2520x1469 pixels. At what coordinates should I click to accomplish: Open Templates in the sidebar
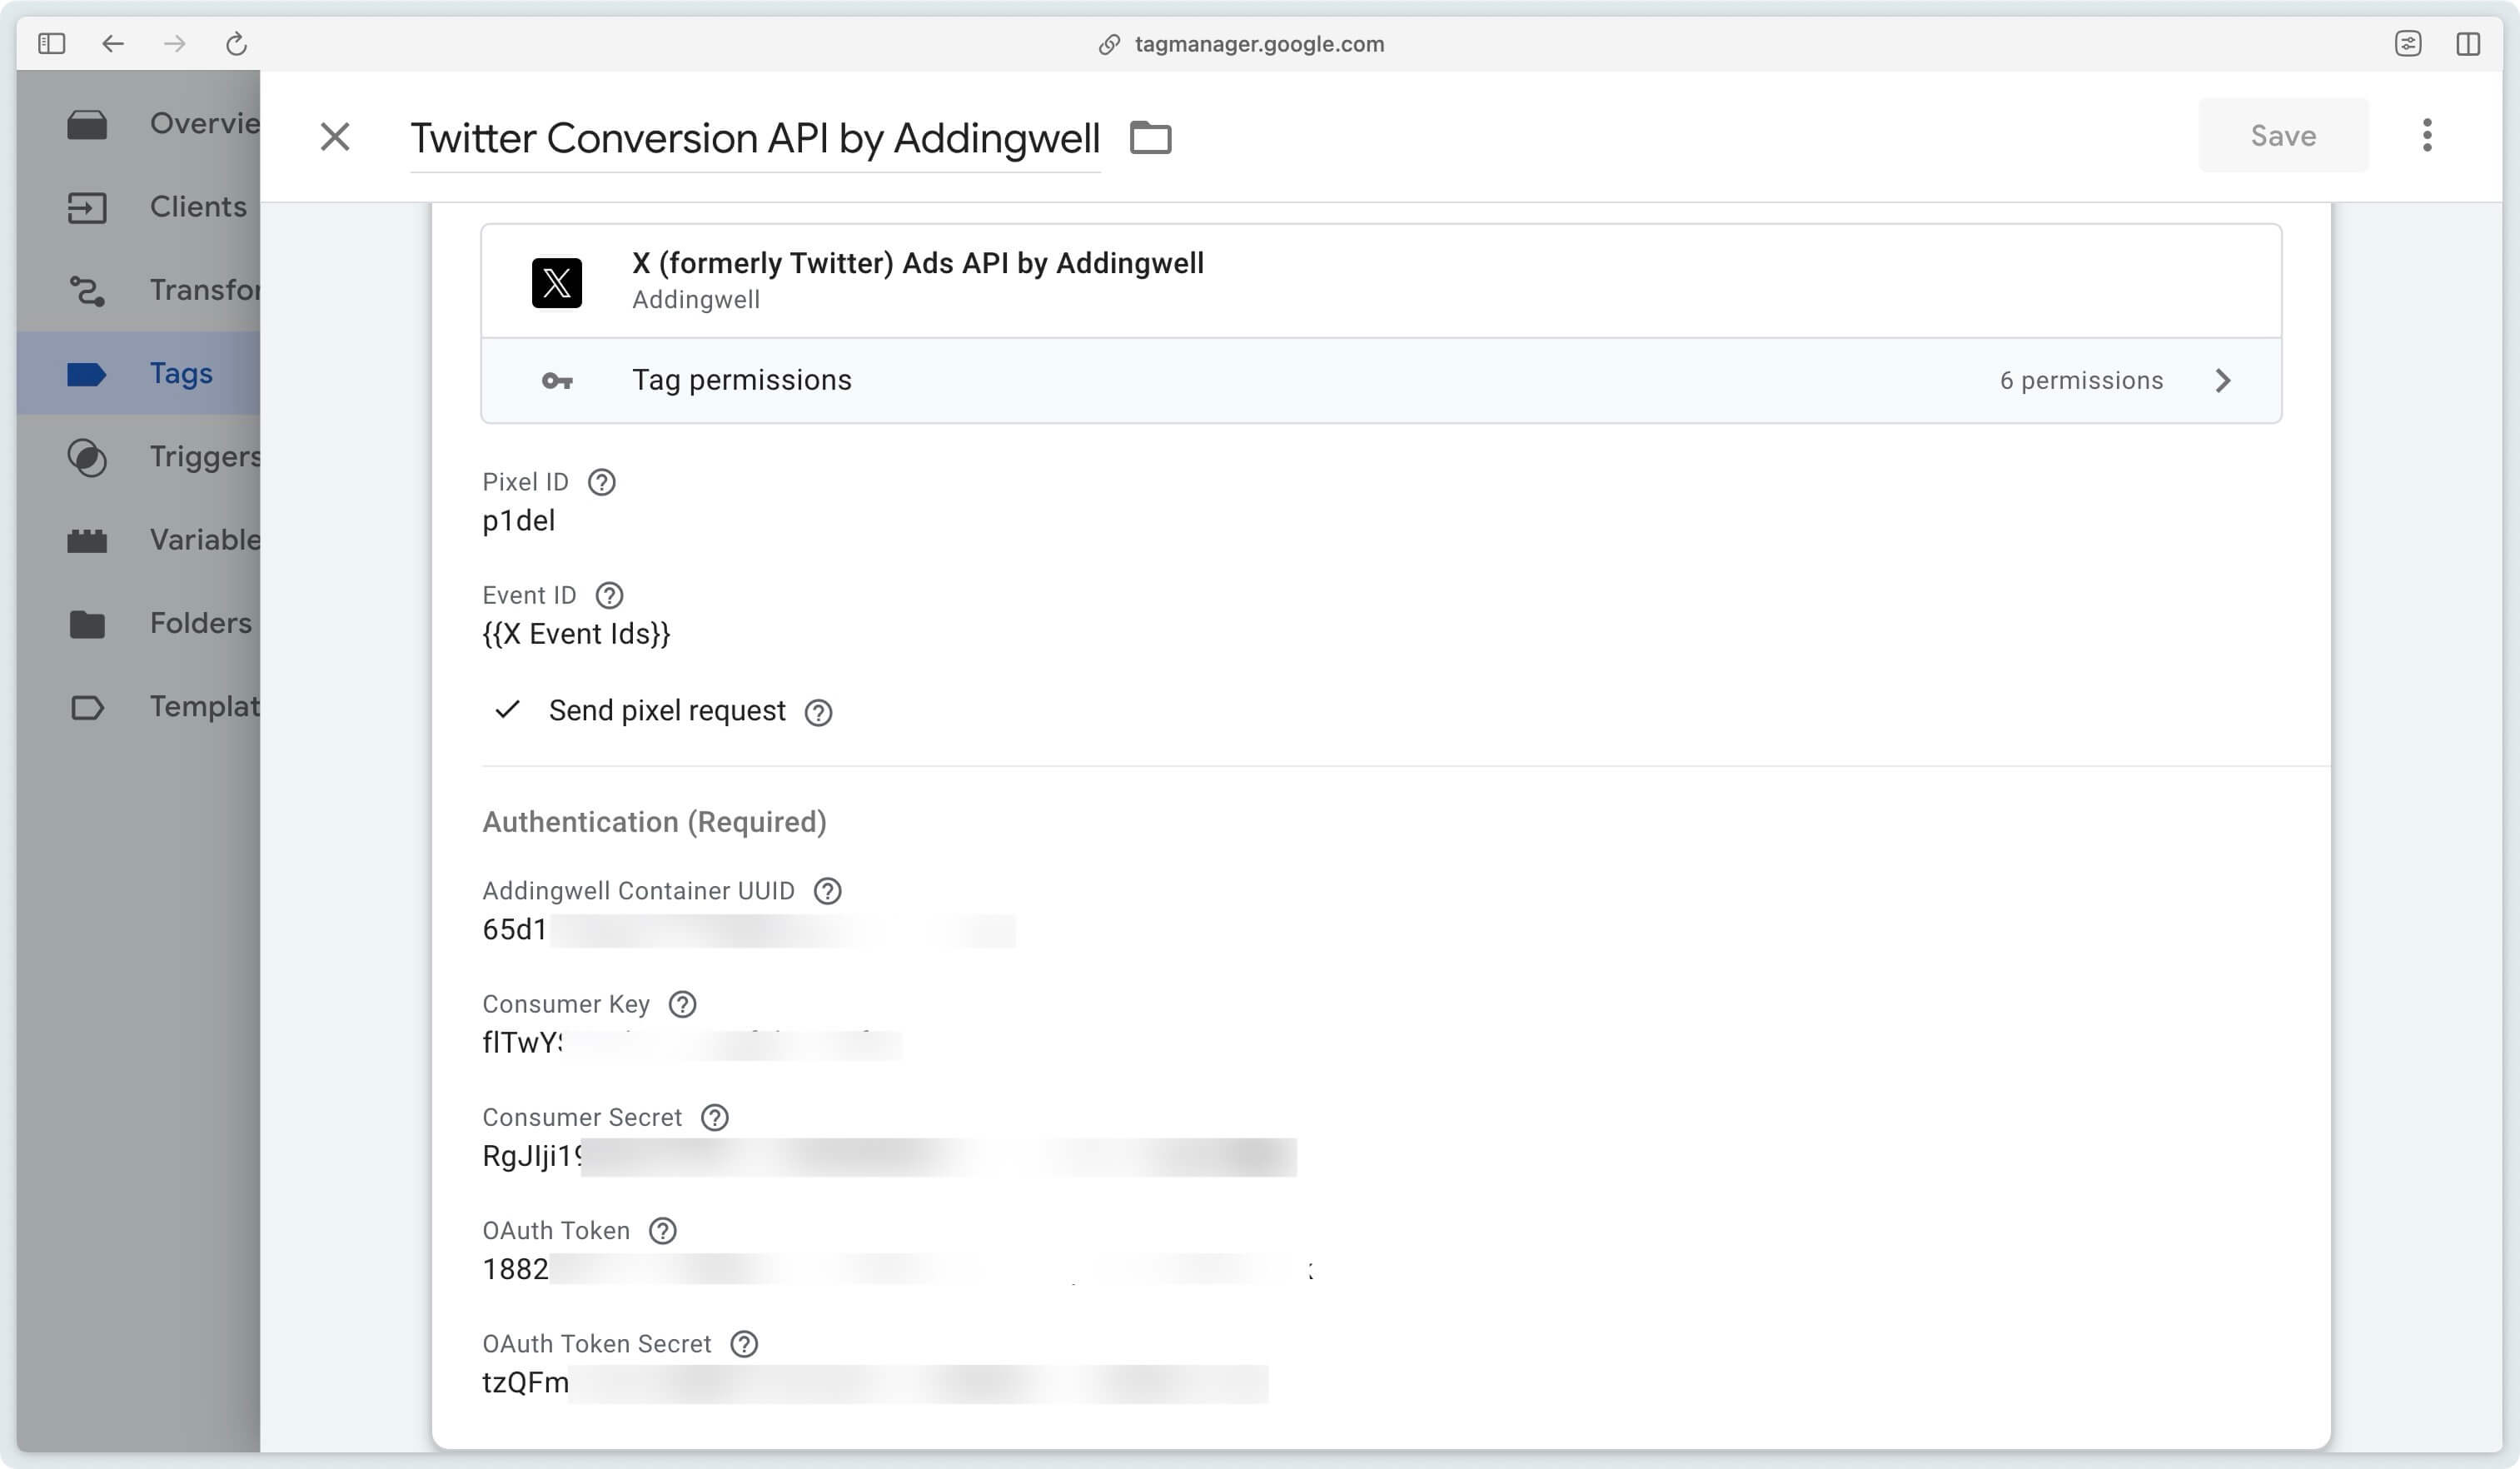(x=138, y=707)
